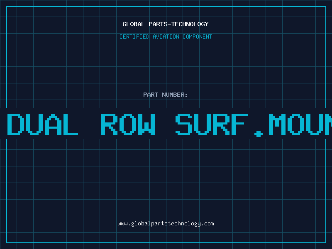Click the word DUAL in the banner
Screen dimensions: 332x249
[43, 124]
